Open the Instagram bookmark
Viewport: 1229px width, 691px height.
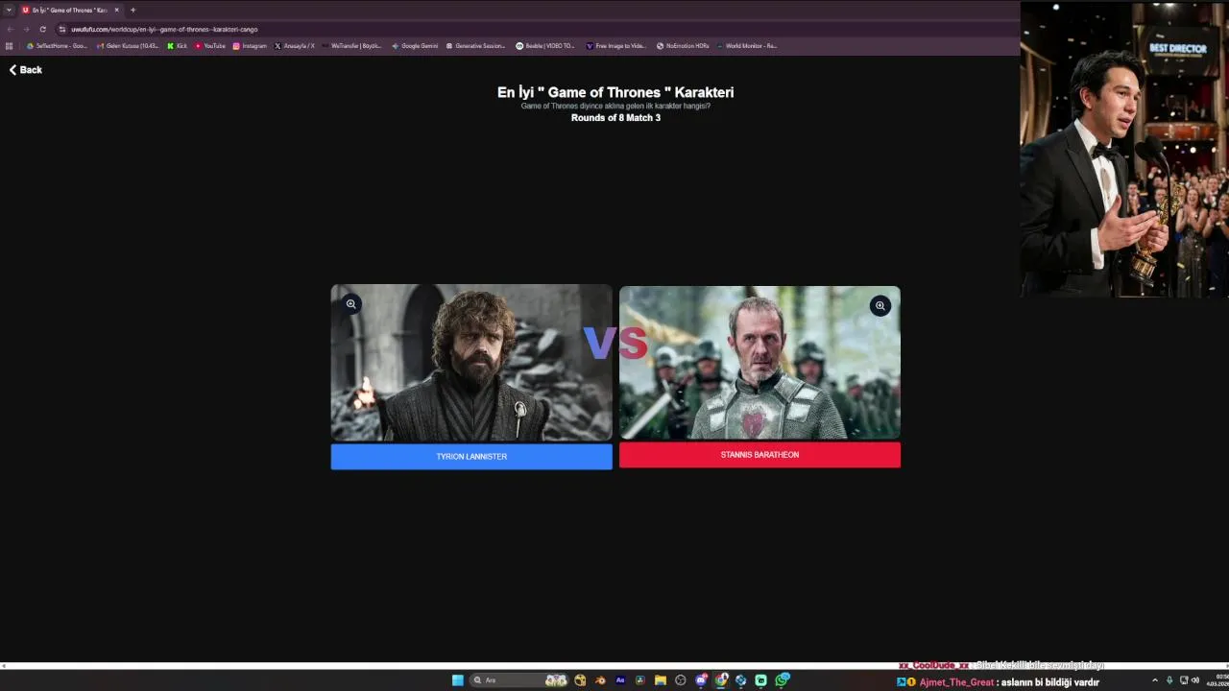(250, 46)
